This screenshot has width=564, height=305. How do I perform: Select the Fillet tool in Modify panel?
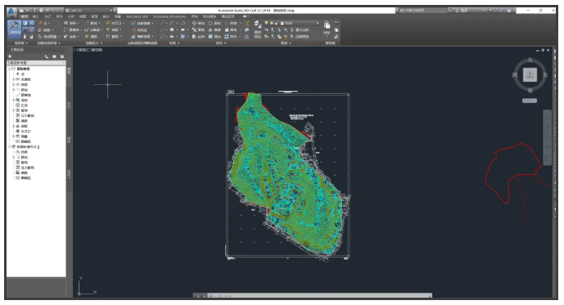[x=231, y=29]
